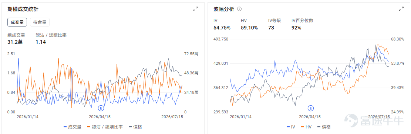Screen dimensions: 411x134
Task: Click the 2026/07/15 date on volume chart
Action: tap(172, 117)
